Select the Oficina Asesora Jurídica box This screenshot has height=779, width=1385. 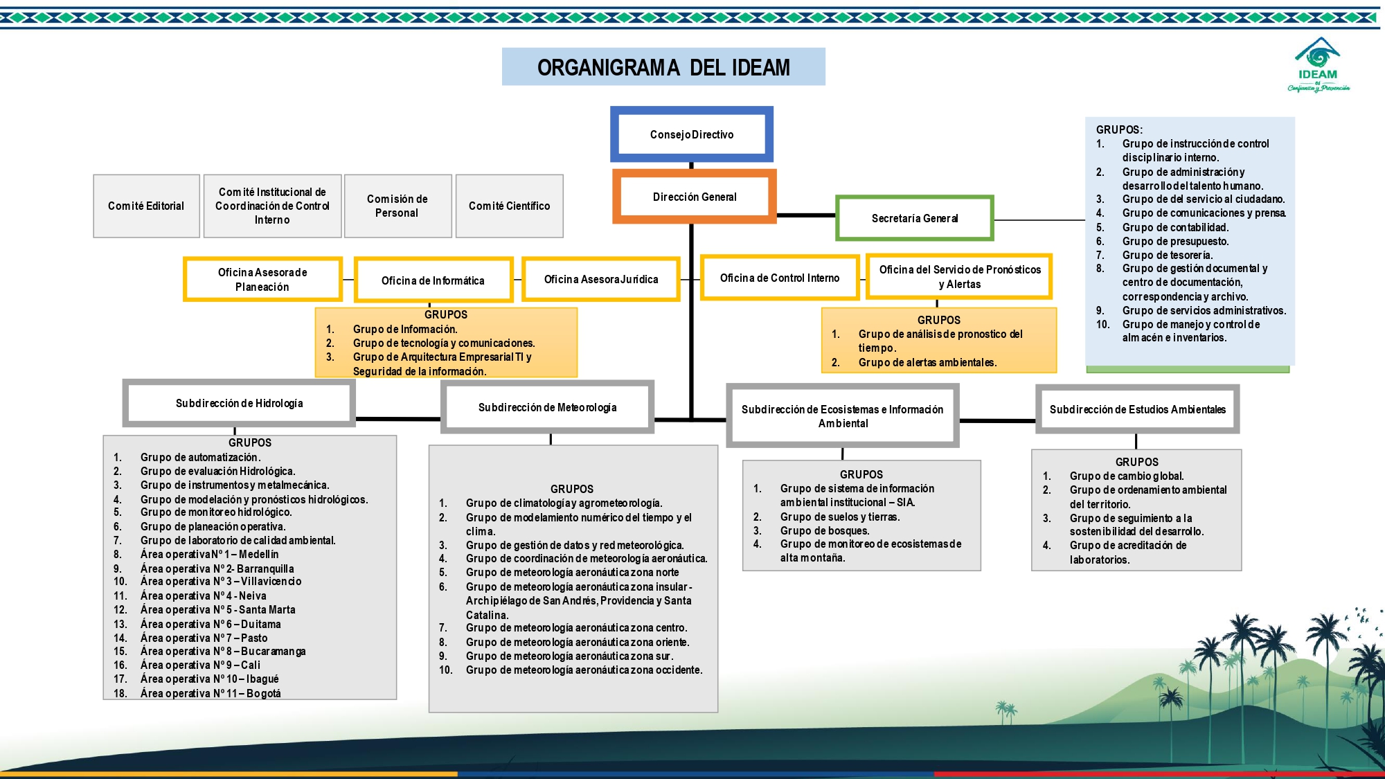[x=601, y=279]
